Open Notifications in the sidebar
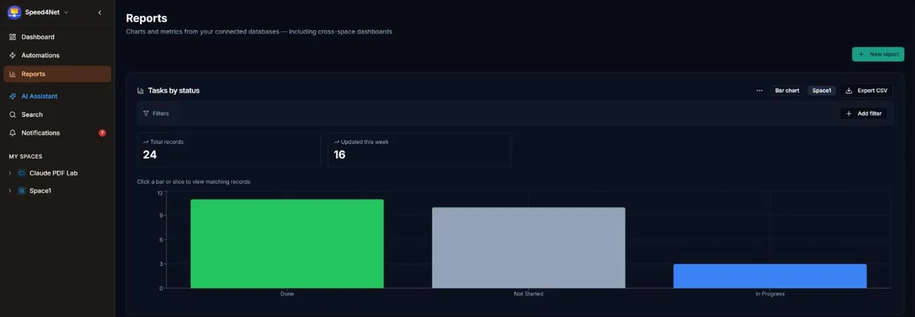 pos(58,132)
